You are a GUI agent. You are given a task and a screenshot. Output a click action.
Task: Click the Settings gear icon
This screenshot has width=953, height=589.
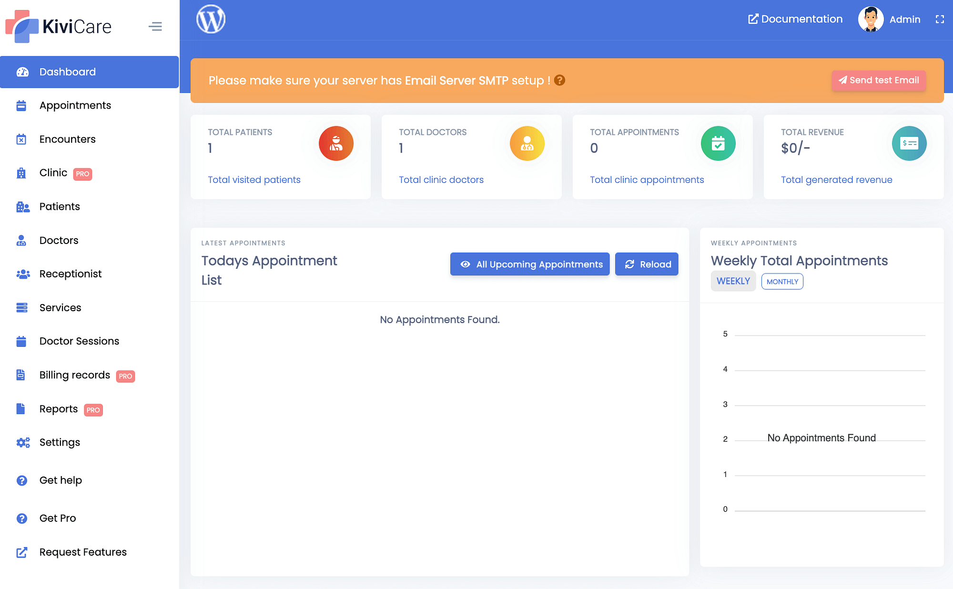pyautogui.click(x=23, y=442)
